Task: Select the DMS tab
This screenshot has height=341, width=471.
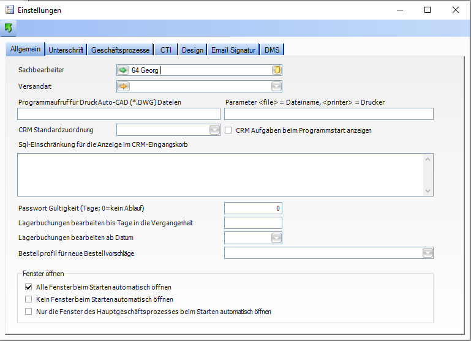Action: [x=272, y=50]
